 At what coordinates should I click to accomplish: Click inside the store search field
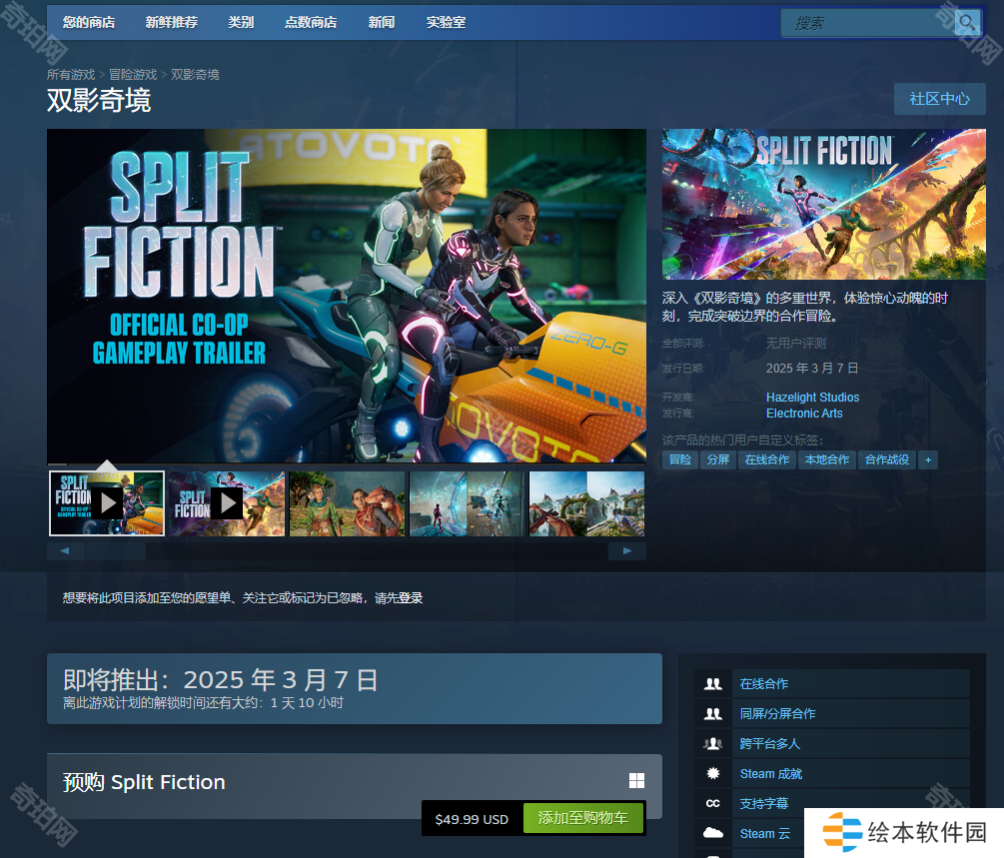point(867,23)
